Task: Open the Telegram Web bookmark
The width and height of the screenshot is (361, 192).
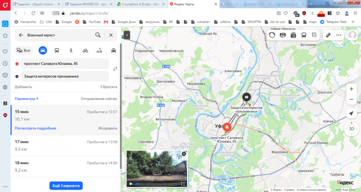Action: tap(333, 22)
